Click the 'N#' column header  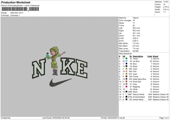click(x=124, y=56)
